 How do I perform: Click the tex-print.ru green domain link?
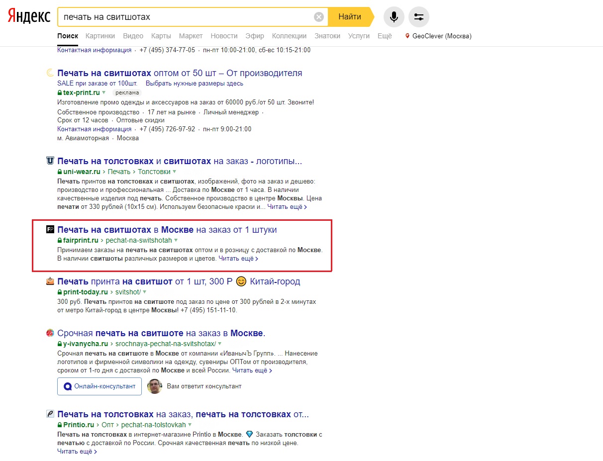coord(82,92)
